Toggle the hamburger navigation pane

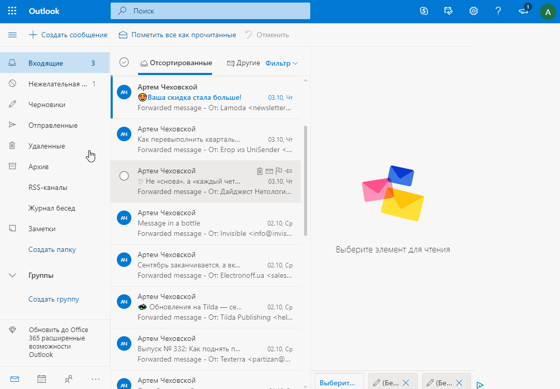tap(12, 35)
